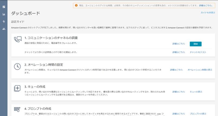Click the clock icon for オペレーション時間の設定
This screenshot has width=218, height=116.
click(x=17, y=67)
